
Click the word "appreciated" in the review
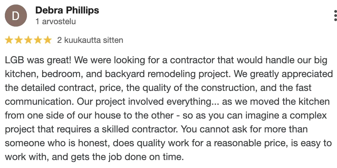point(307,74)
